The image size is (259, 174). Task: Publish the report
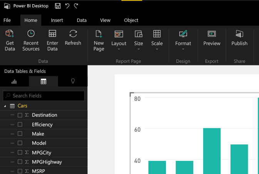coord(239,38)
